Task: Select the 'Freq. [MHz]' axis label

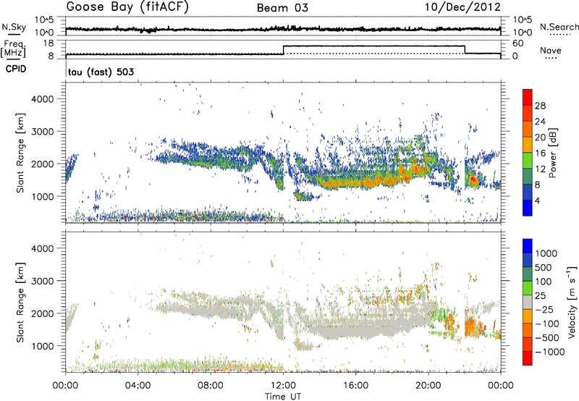Action: point(14,49)
